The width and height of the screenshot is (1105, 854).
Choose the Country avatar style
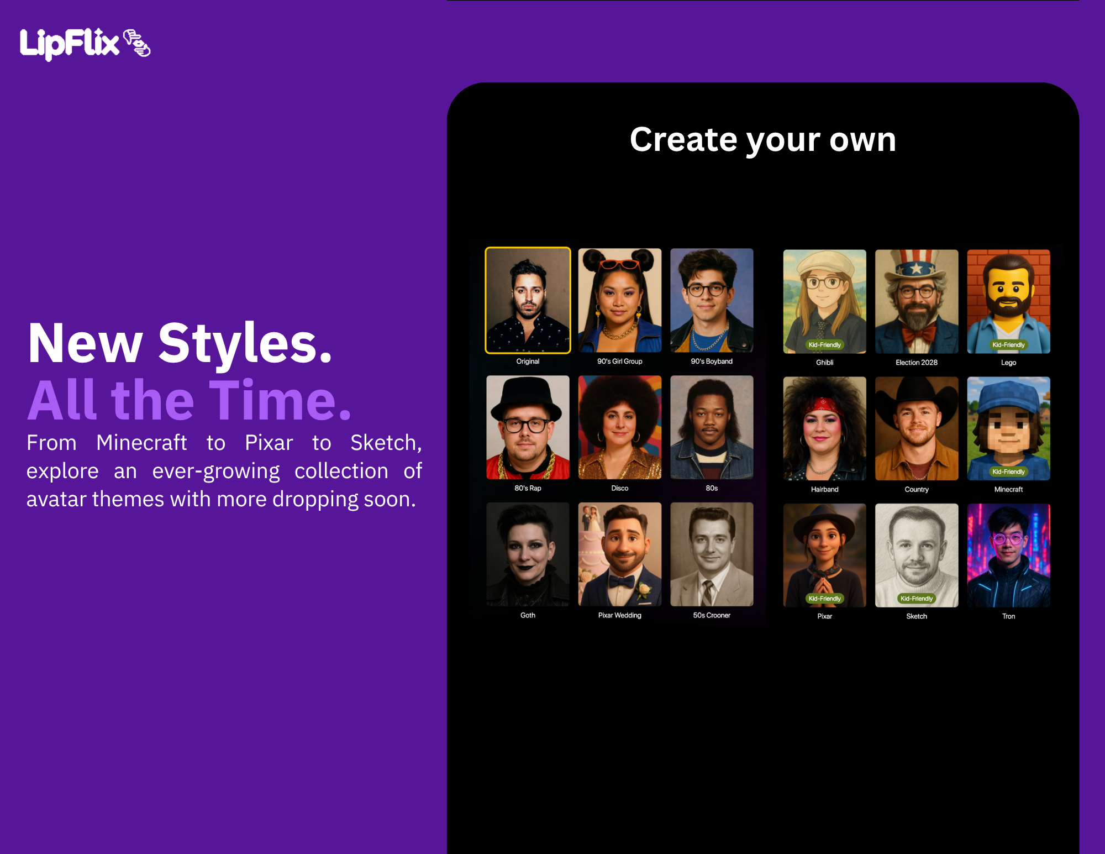(917, 428)
